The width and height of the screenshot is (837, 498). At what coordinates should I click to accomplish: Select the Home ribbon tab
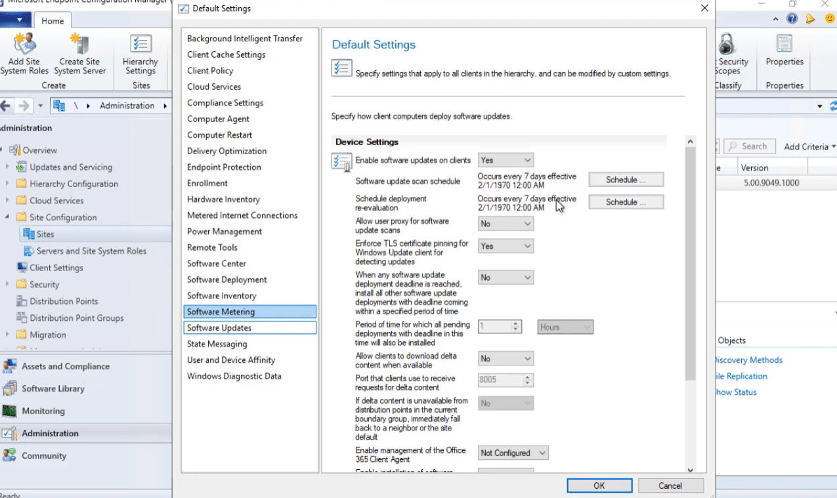click(x=53, y=21)
